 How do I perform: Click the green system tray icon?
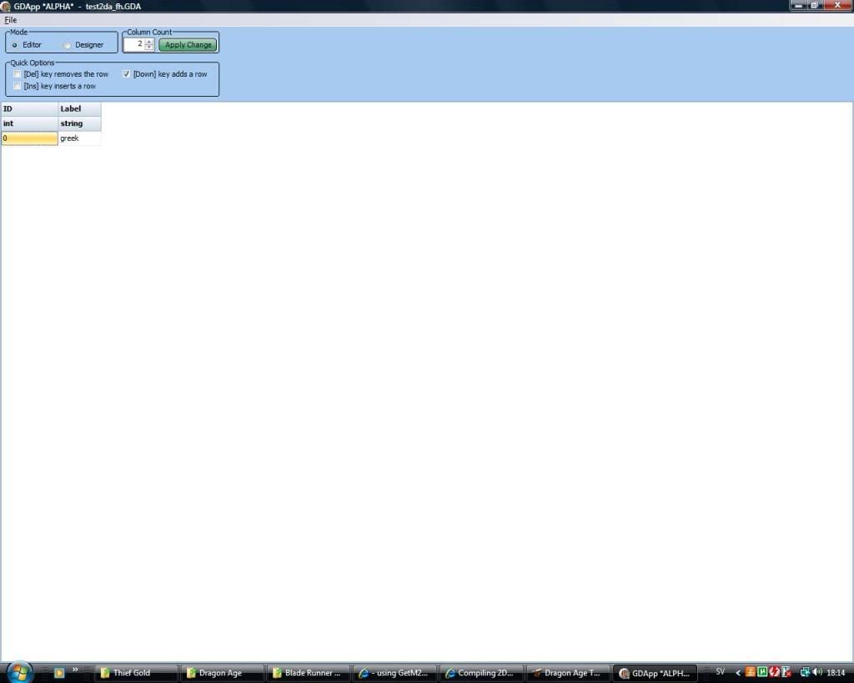click(x=762, y=672)
